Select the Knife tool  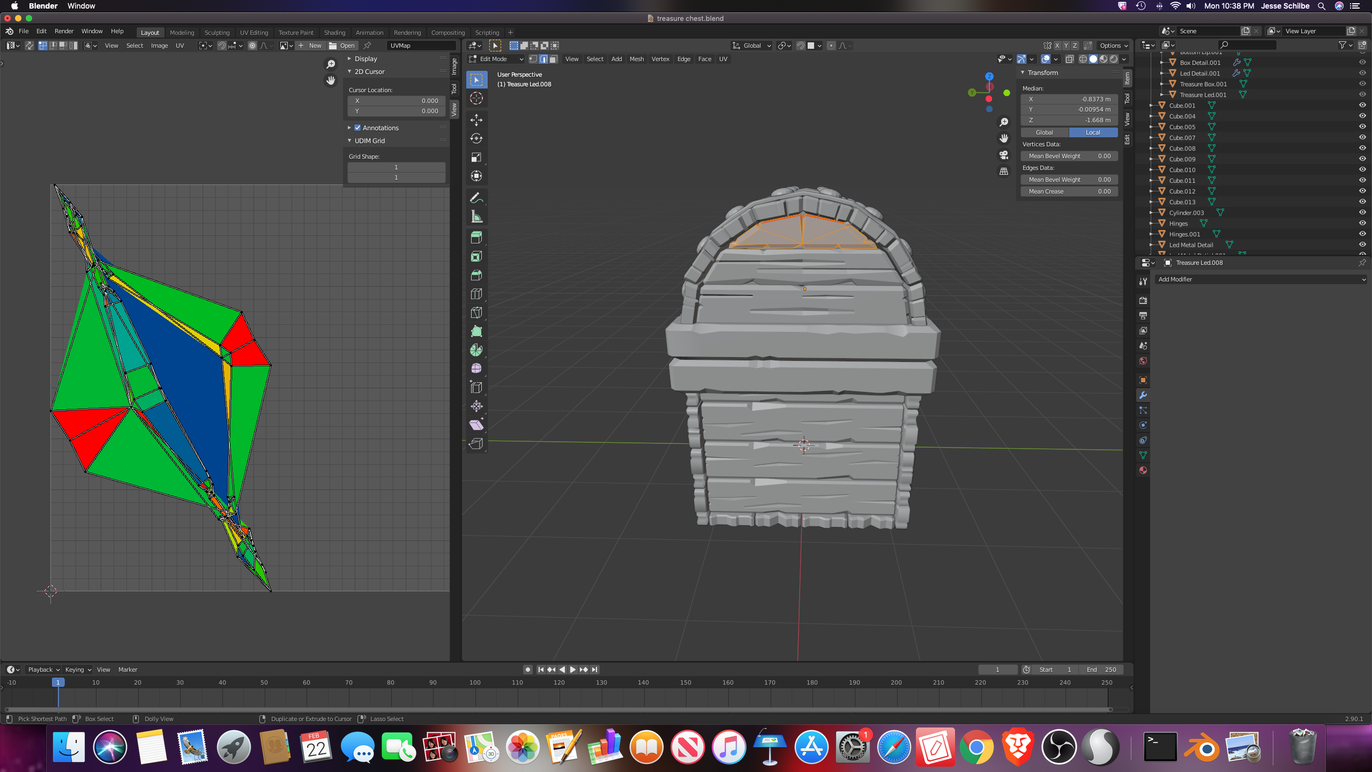pos(476,313)
